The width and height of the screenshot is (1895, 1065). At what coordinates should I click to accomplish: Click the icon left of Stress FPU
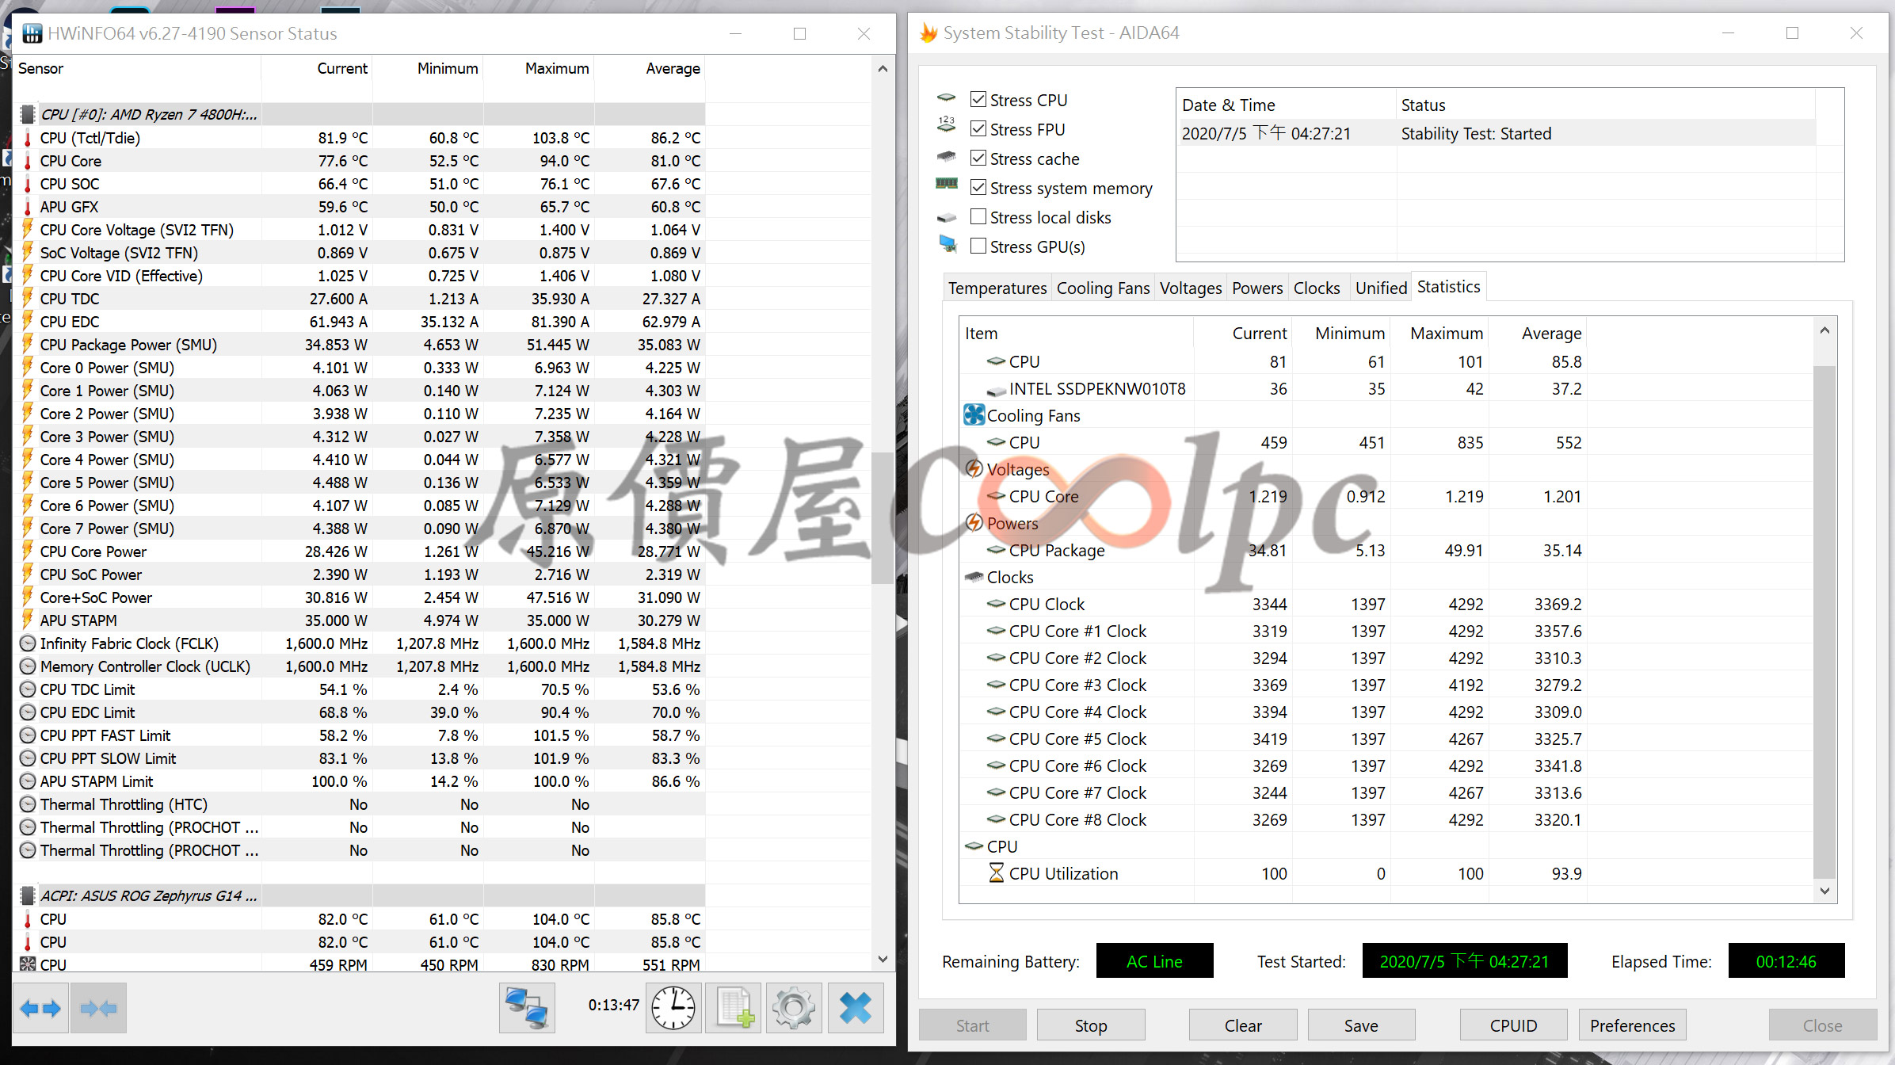947,126
